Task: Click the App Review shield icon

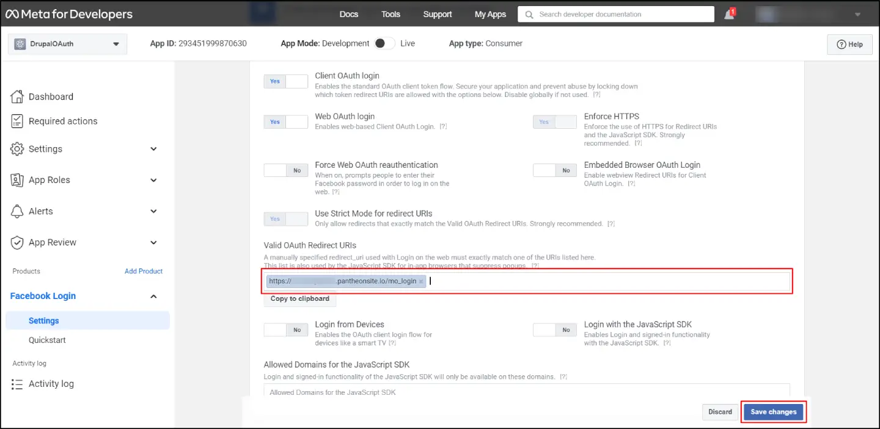Action: click(17, 242)
